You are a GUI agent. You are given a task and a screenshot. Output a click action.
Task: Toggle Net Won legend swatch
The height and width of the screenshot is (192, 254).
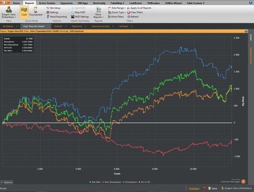tap(90, 182)
